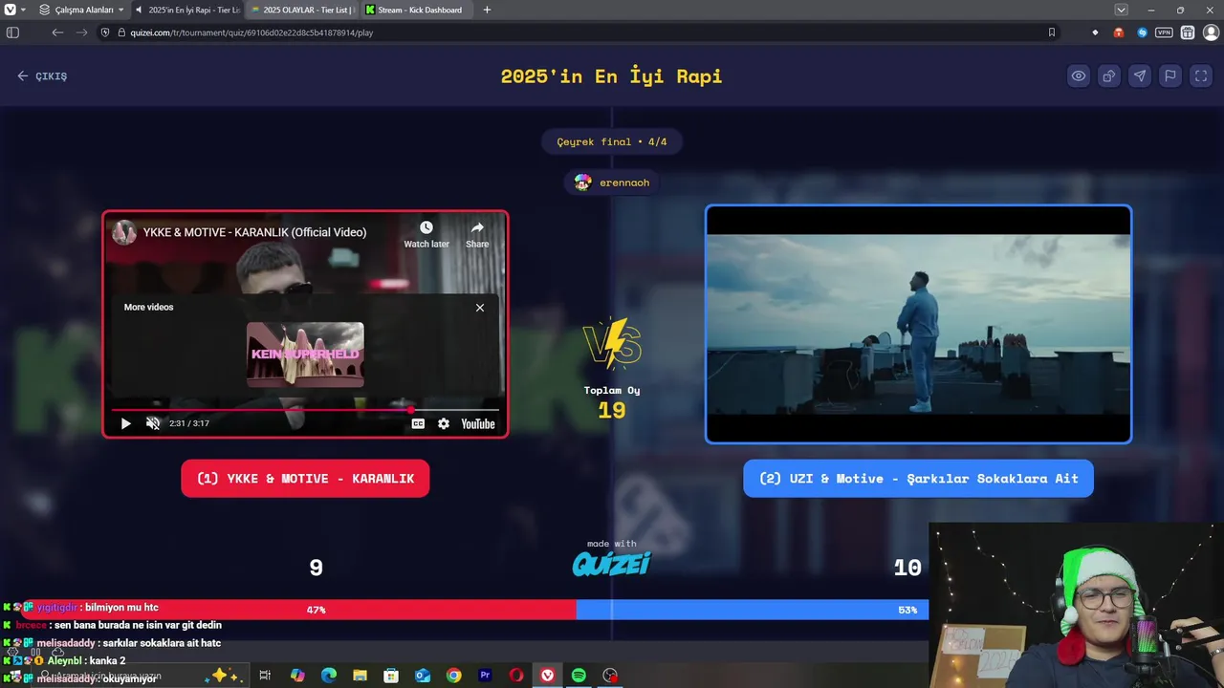Open Outlook from taskbar
Viewport: 1224px width, 688px height.
pyautogui.click(x=423, y=676)
